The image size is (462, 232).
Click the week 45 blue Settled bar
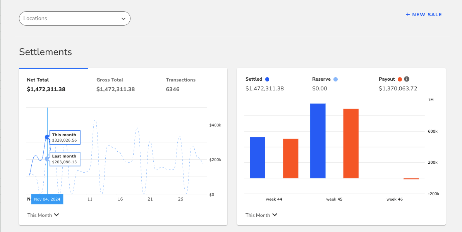coord(318,140)
